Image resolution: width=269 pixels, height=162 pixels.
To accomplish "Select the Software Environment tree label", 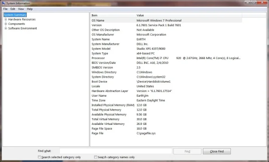I will (22, 28).
